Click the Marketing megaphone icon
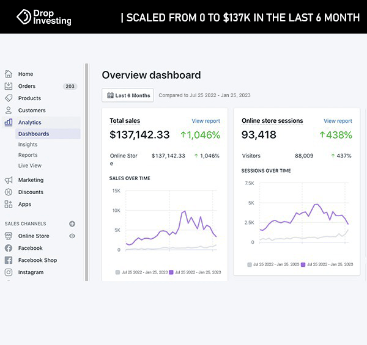Screen dimensions: 367x345 [9, 180]
